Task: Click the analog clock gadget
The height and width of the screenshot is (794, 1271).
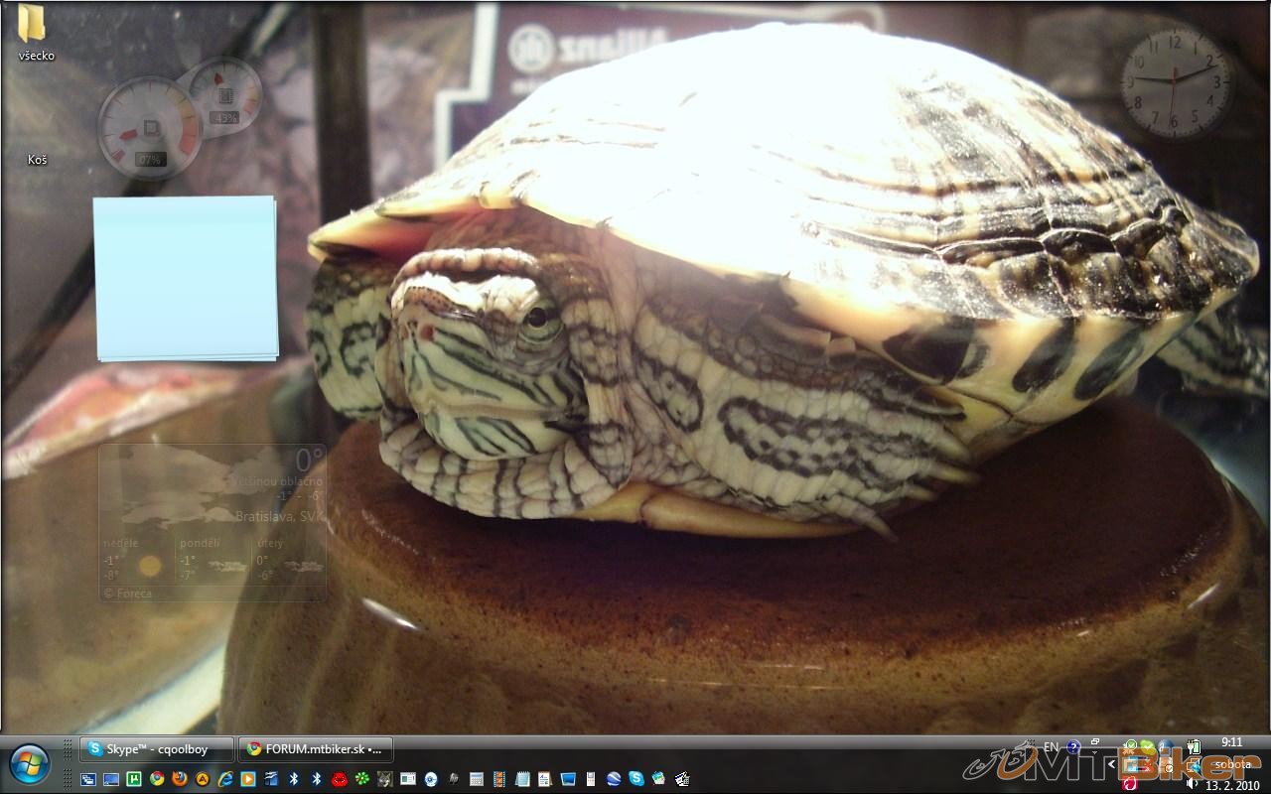Action: point(1175,80)
